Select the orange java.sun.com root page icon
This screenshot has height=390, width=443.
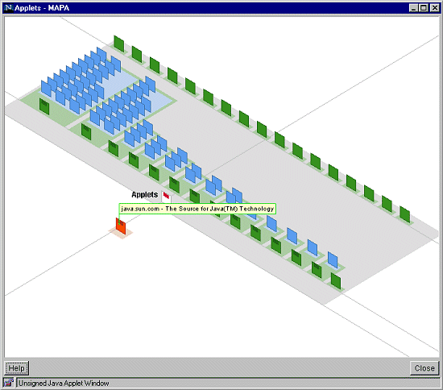pyautogui.click(x=121, y=226)
